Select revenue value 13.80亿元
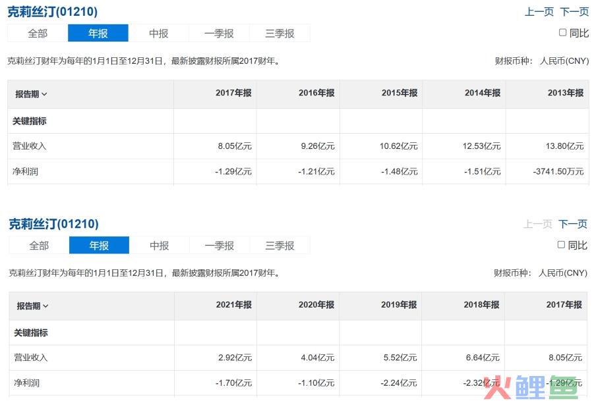 coord(564,146)
